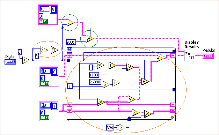Click the 9801 numeric constant
The image size is (219, 135).
[x=71, y=42]
